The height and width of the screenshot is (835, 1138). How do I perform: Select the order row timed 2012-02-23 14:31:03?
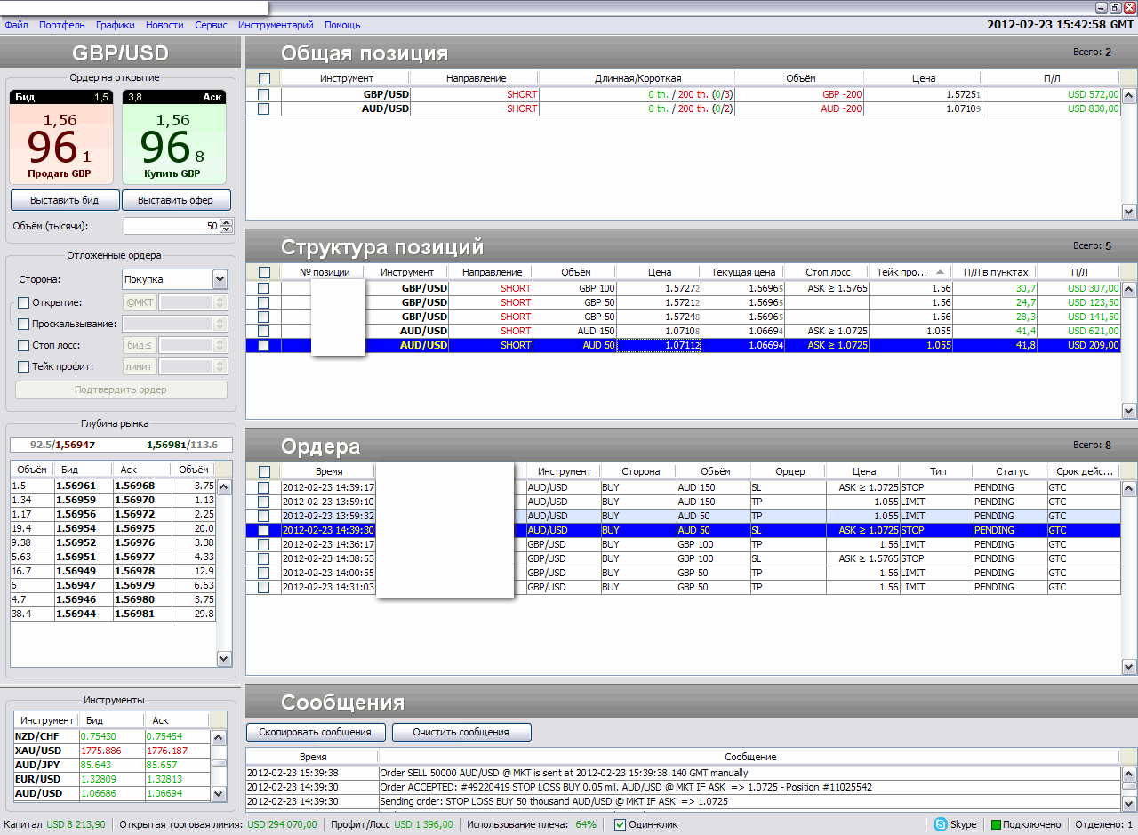click(683, 587)
